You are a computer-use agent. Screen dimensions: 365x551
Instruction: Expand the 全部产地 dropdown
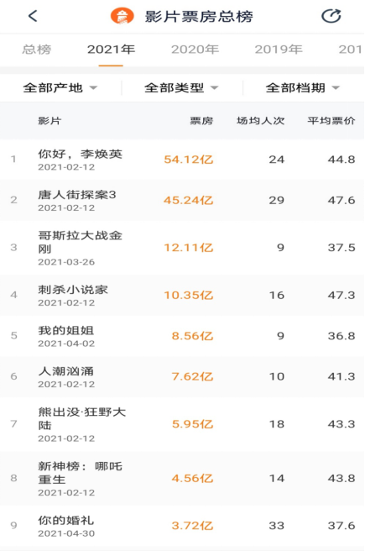[x=60, y=88]
